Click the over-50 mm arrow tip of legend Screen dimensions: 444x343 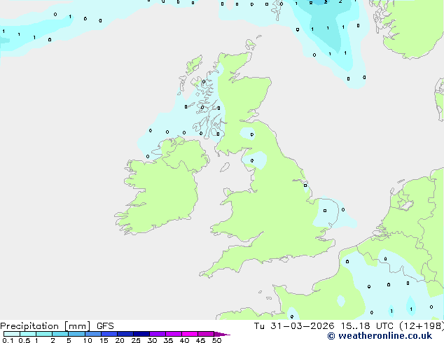(222, 334)
